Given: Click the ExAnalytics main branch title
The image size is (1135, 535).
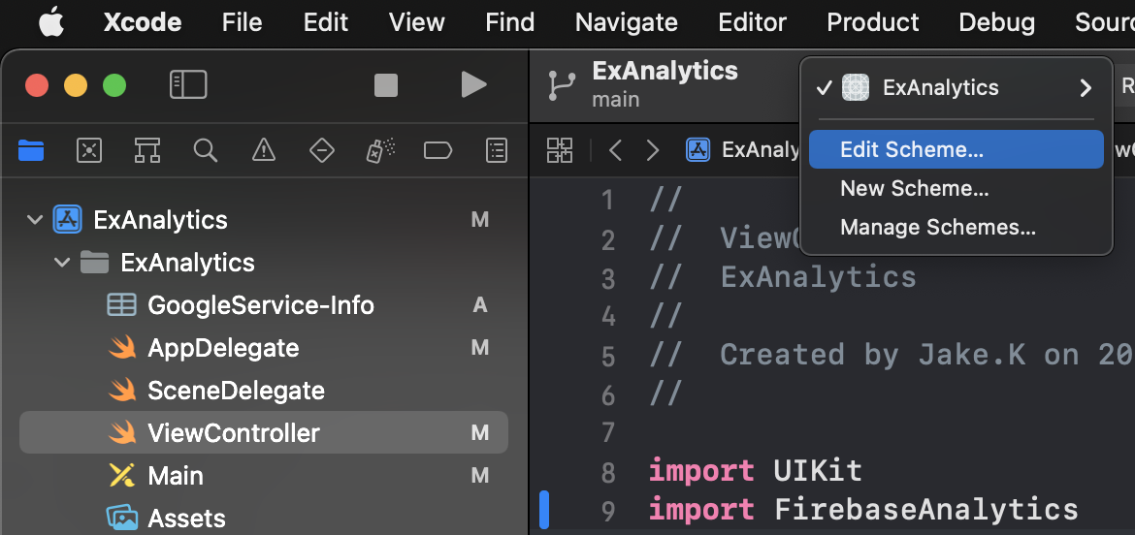Looking at the screenshot, I should click(665, 84).
